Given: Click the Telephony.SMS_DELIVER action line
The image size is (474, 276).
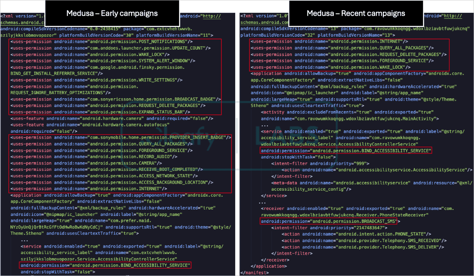Looking at the screenshot, I should [x=363, y=247].
